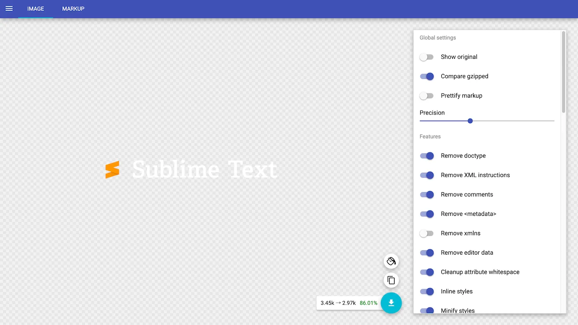The height and width of the screenshot is (325, 578).
Task: Disable Compare gzipped
Action: tap(426, 76)
